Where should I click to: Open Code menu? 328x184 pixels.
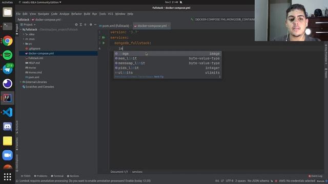(54, 14)
